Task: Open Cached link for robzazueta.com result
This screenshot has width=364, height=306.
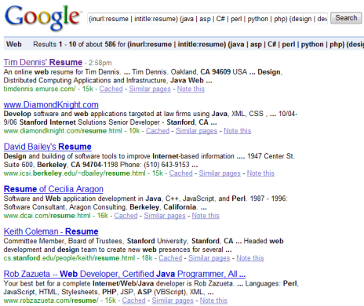Action: coord(133,301)
